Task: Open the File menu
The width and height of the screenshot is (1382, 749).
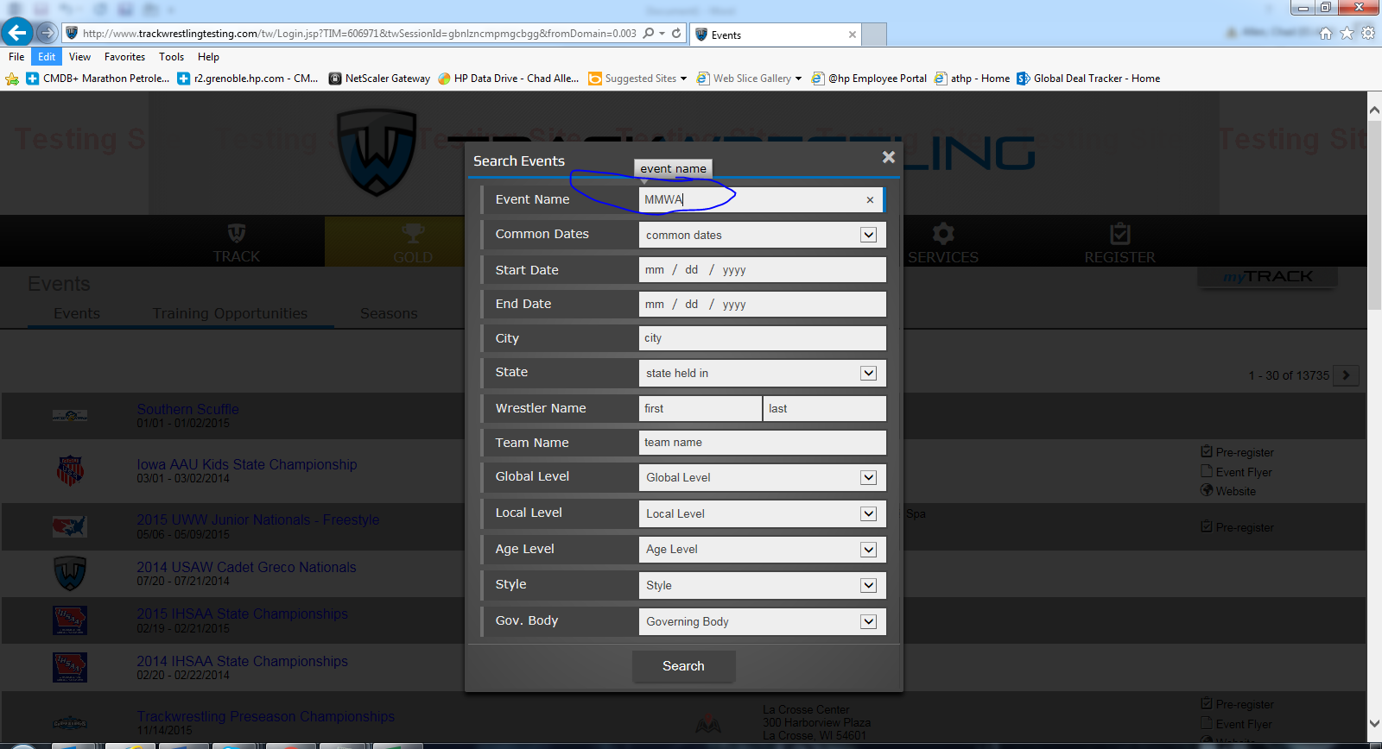Action: click(16, 57)
